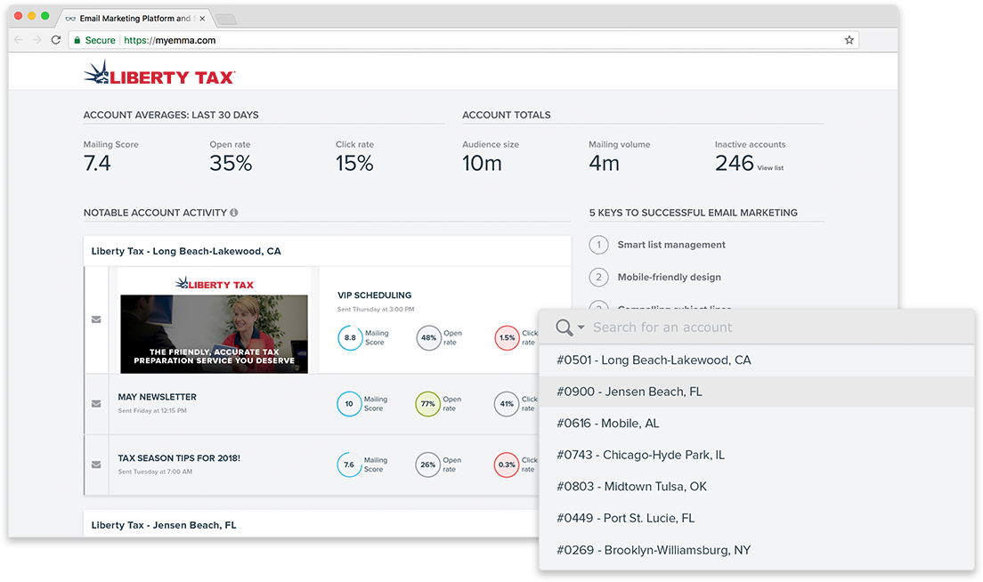Select #0900 - Jensen Beach, FL
The image size is (983, 582).
tap(757, 392)
